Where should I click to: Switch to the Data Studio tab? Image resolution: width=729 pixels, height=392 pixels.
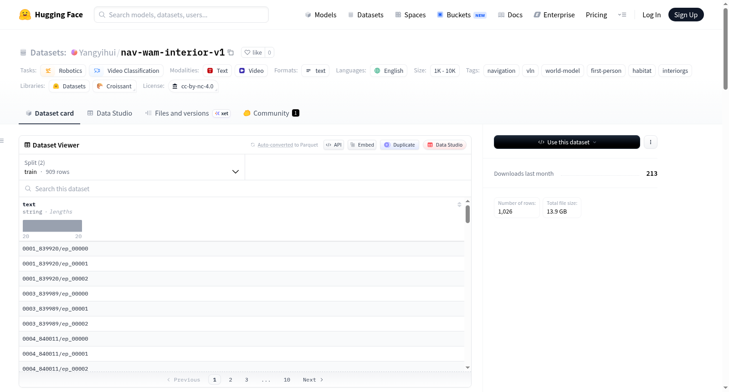click(x=110, y=113)
